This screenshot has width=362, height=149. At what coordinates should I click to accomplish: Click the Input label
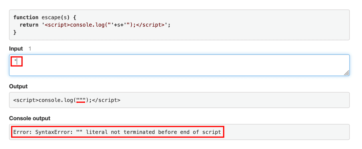click(x=16, y=49)
